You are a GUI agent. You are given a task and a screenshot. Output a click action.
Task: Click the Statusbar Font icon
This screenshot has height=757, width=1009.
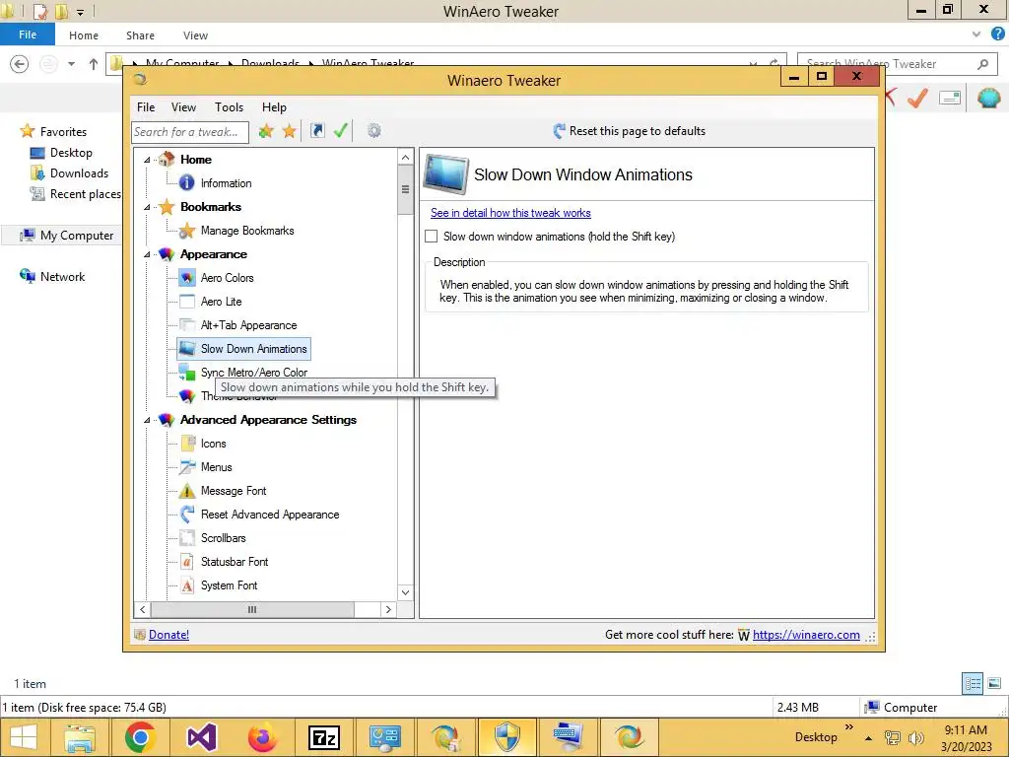[186, 562]
